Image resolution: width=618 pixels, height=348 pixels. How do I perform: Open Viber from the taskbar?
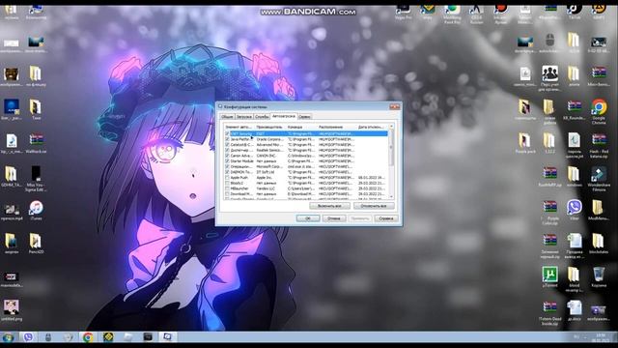[28, 337]
